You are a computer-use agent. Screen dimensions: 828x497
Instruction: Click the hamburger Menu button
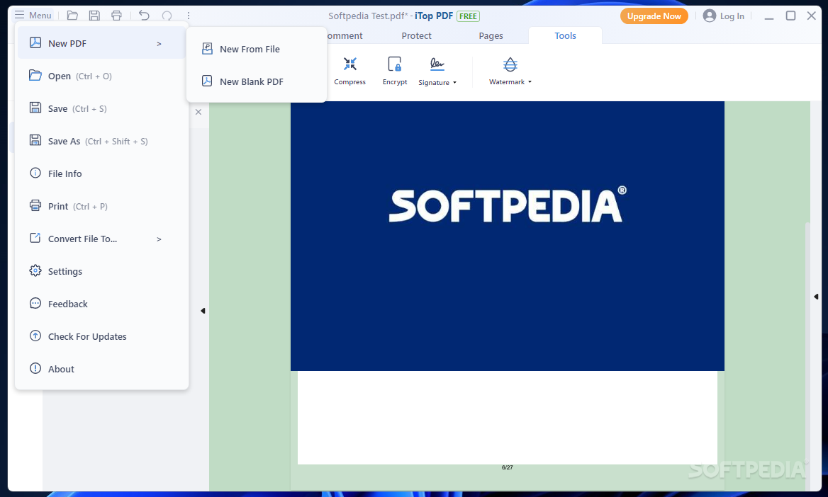point(33,16)
